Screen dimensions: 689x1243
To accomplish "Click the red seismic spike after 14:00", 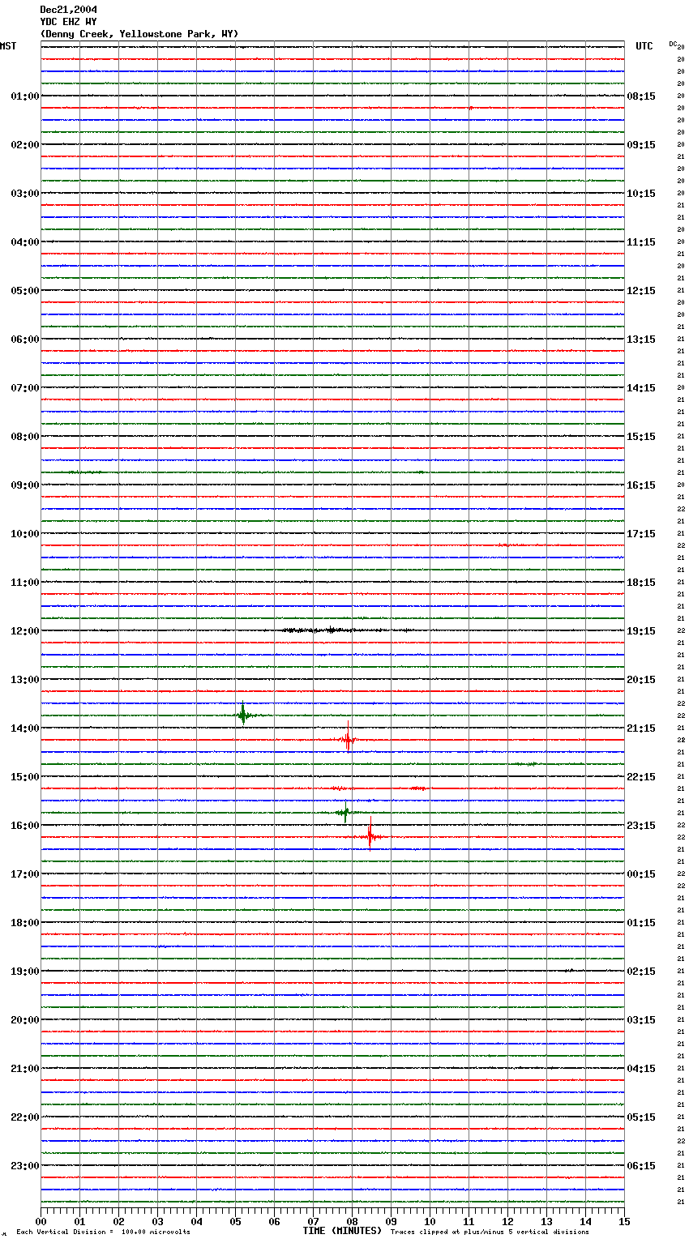I will click(348, 738).
